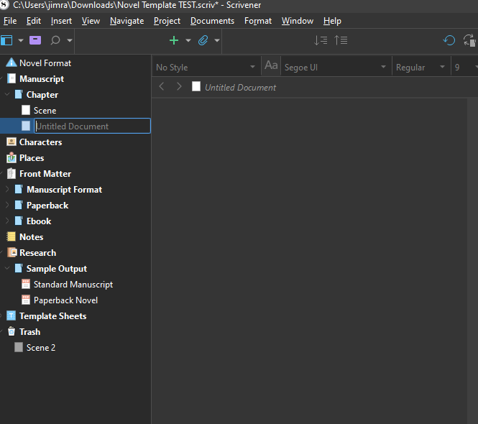Select the Front Matter folder
The image size is (478, 424).
click(45, 174)
